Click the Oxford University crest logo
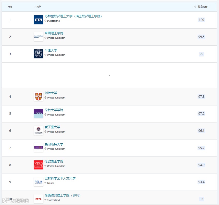The image size is (219, 205). (x=39, y=54)
